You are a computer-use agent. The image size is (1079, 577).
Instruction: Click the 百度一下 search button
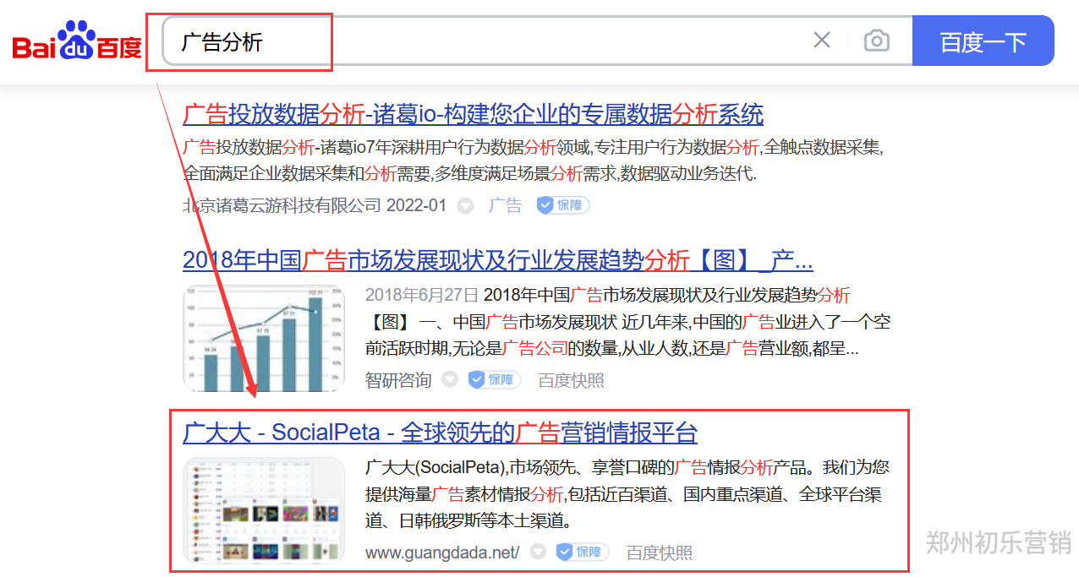click(x=983, y=41)
